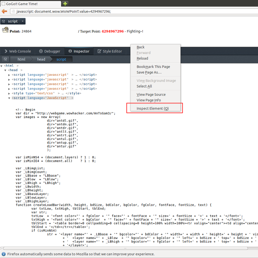Screen dimensions: 258x258
Task: Click the dir+"antur.gif" line
Action: coord(62,146)
